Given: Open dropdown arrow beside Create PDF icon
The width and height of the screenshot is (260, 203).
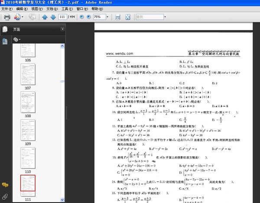Looking at the screenshot, I should coord(23,17).
